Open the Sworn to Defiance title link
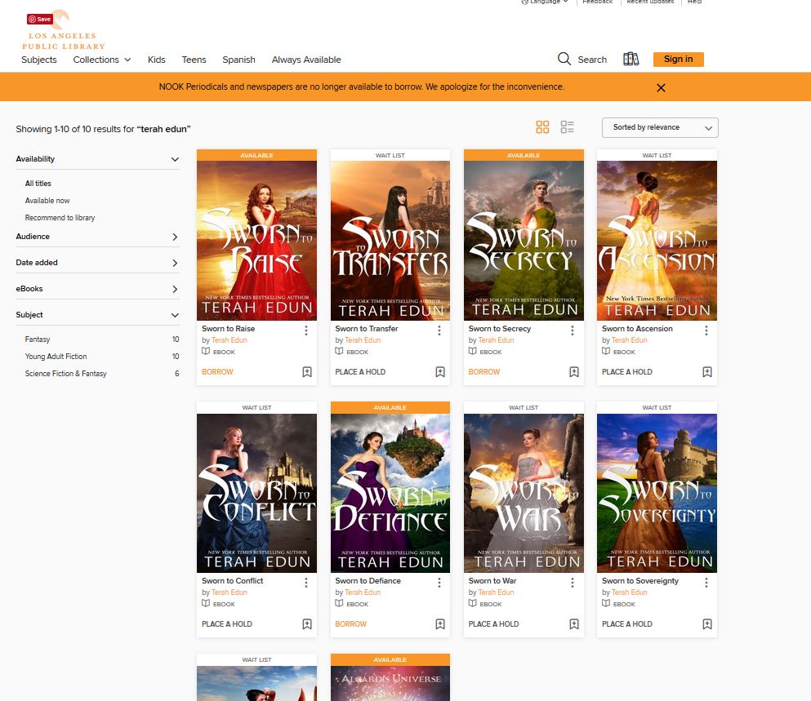The height and width of the screenshot is (701, 811). point(368,580)
